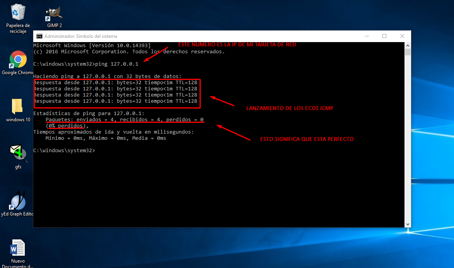Open the Papelera de reciclaje desktop icon

click(18, 18)
